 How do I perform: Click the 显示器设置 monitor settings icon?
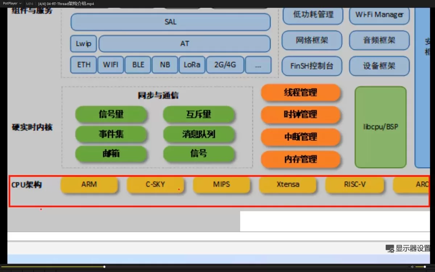click(x=390, y=248)
